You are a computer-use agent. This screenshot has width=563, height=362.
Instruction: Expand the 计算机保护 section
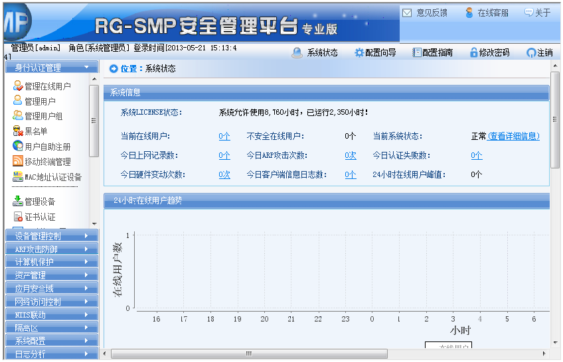52,262
